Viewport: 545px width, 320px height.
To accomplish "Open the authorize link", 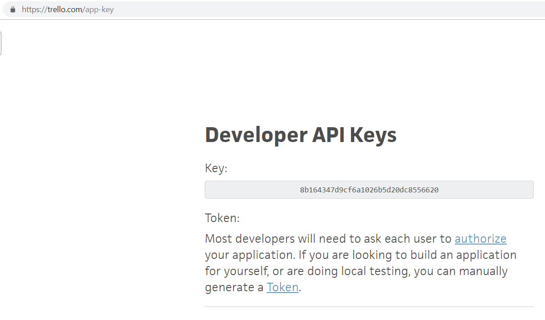I will pyautogui.click(x=481, y=239).
